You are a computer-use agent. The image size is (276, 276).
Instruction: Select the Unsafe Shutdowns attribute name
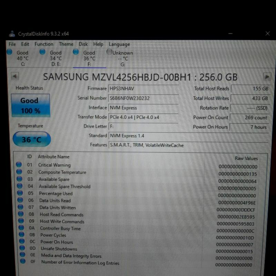(59, 249)
